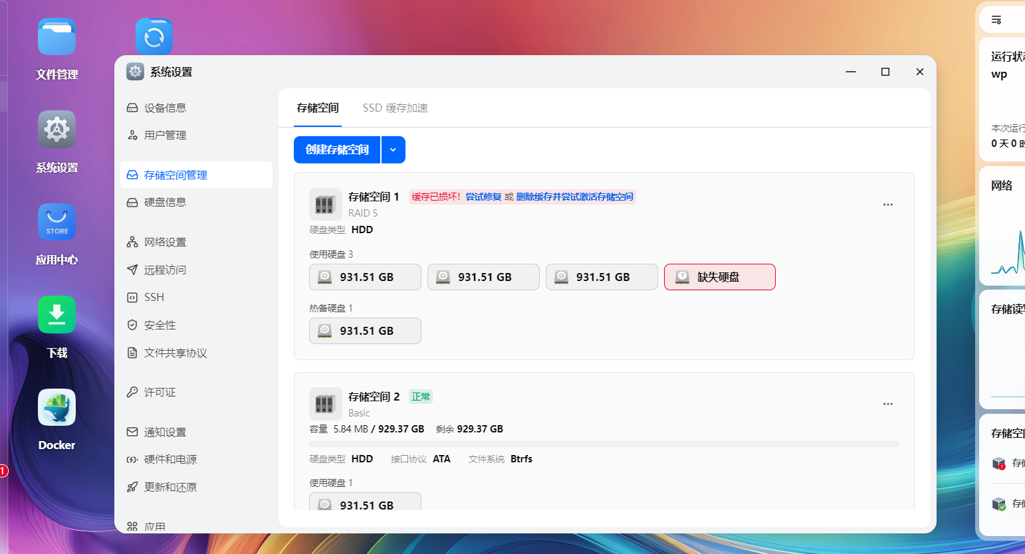
Task: Go to 硬件和电源 settings
Action: pyautogui.click(x=196, y=459)
